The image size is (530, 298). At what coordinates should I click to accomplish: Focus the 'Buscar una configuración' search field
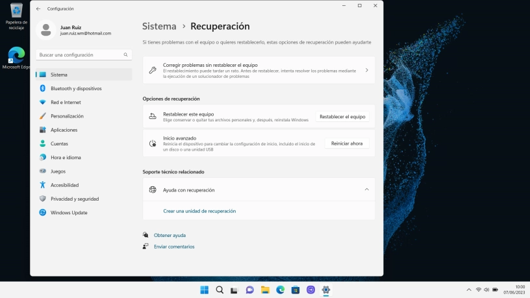tap(84, 55)
